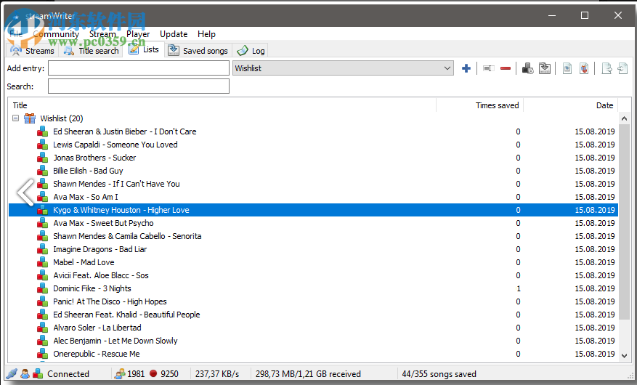Viewport: 637px width, 385px height.
Task: Click the Connected status text
Action: (68, 373)
